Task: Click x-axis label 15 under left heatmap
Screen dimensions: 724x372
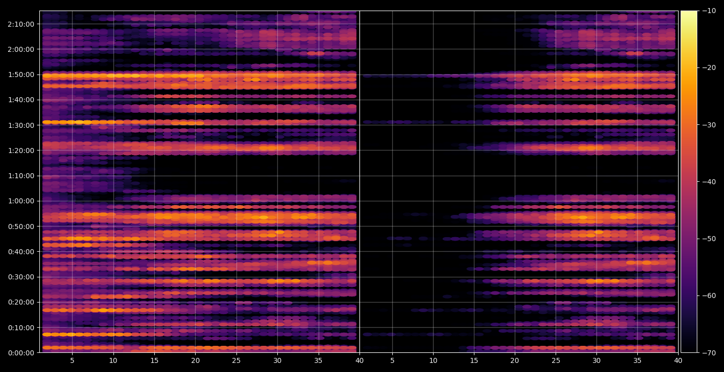Action: (154, 361)
